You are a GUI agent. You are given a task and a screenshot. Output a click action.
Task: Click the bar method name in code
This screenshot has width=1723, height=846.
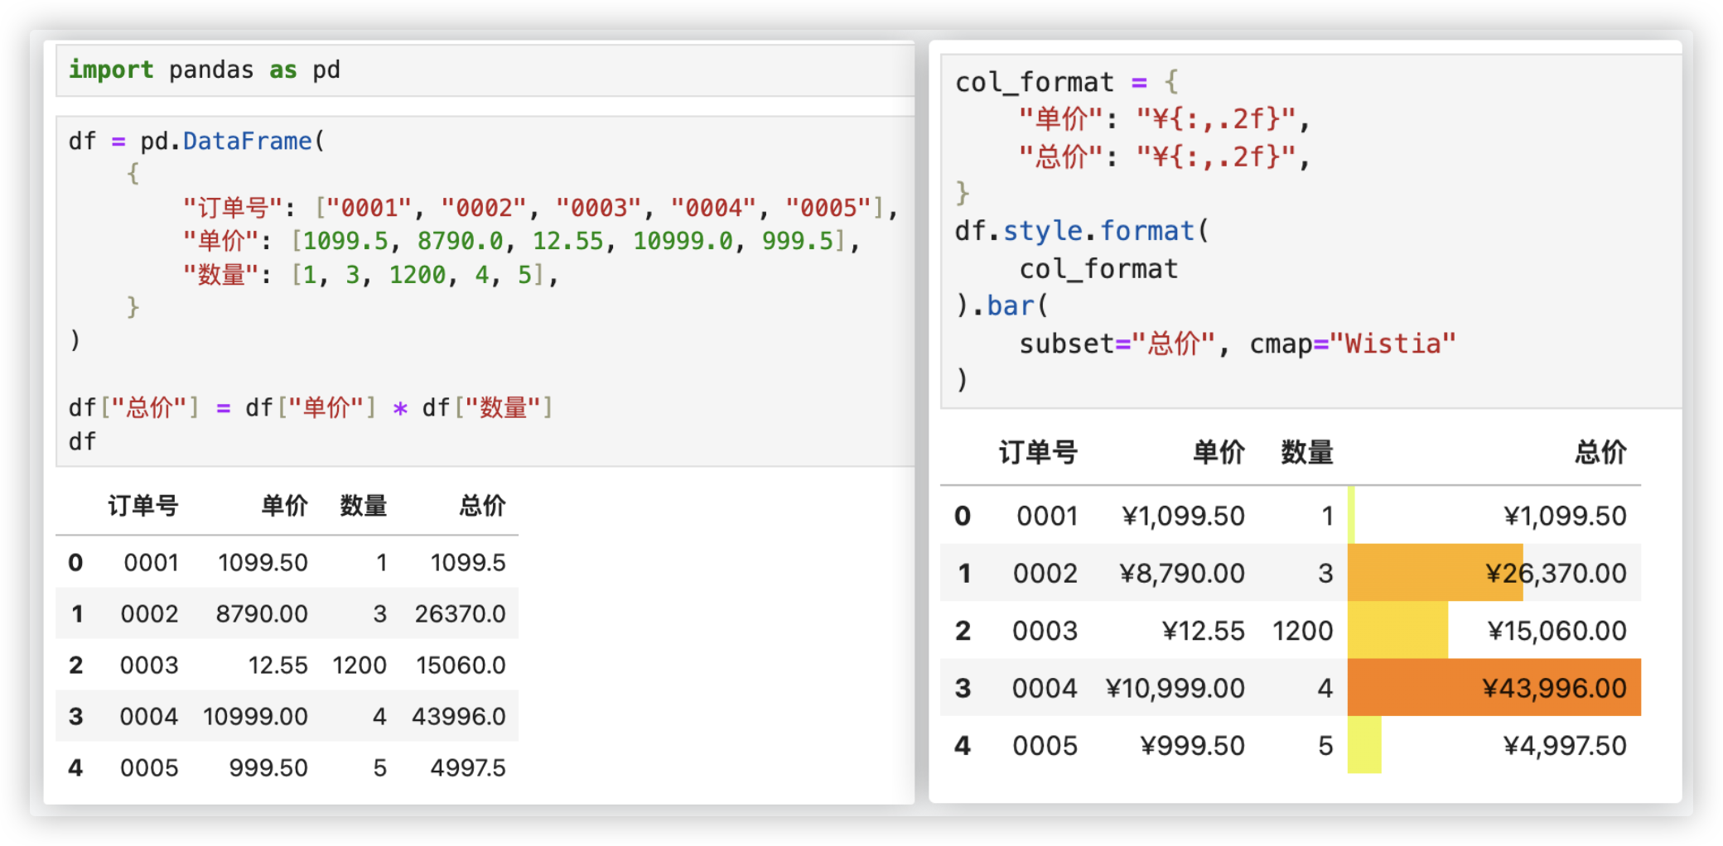tap(1011, 306)
